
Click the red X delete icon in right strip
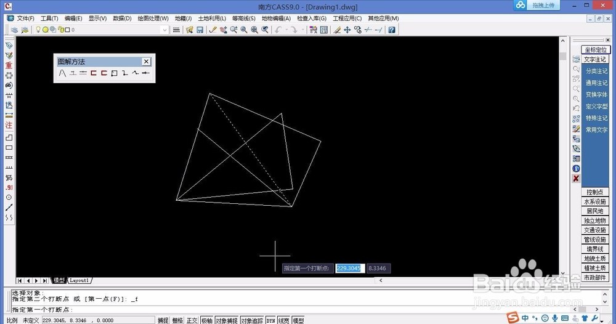click(576, 178)
